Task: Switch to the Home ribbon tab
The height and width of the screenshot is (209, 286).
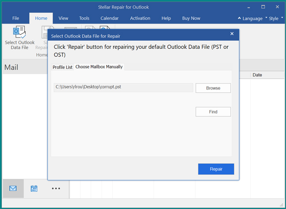Action: (41, 18)
